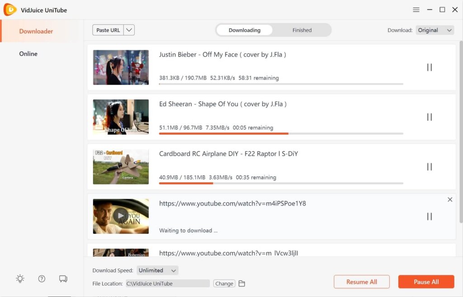Open the file location folder icon

(x=242, y=283)
